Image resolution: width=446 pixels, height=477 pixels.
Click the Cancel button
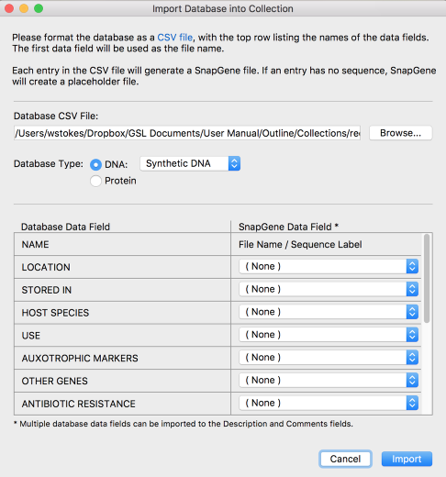point(345,459)
